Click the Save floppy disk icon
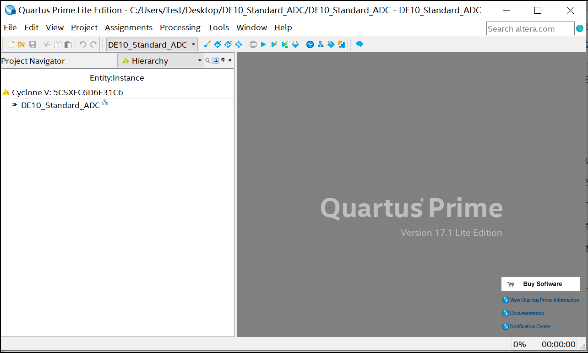The height and width of the screenshot is (353, 588). tap(33, 44)
